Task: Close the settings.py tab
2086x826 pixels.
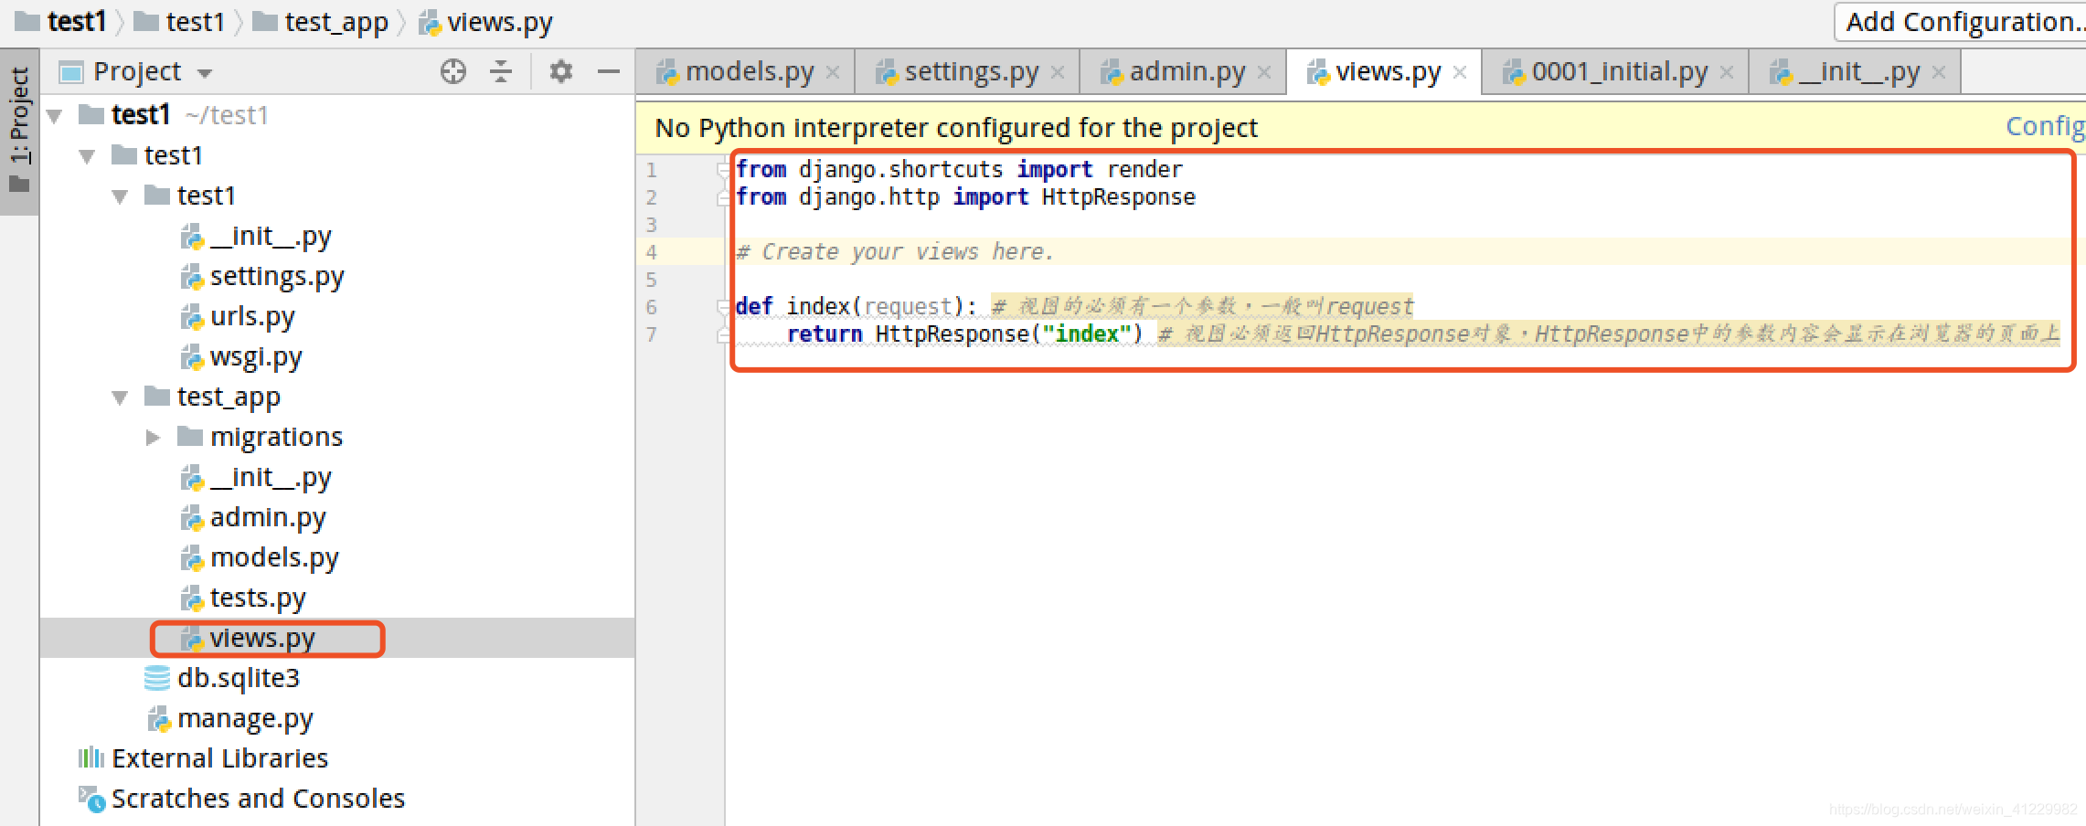Action: 1058,72
